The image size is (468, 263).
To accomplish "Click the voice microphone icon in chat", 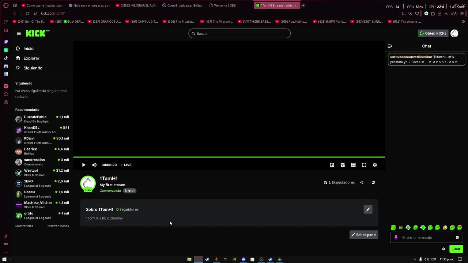I will (x=396, y=237).
